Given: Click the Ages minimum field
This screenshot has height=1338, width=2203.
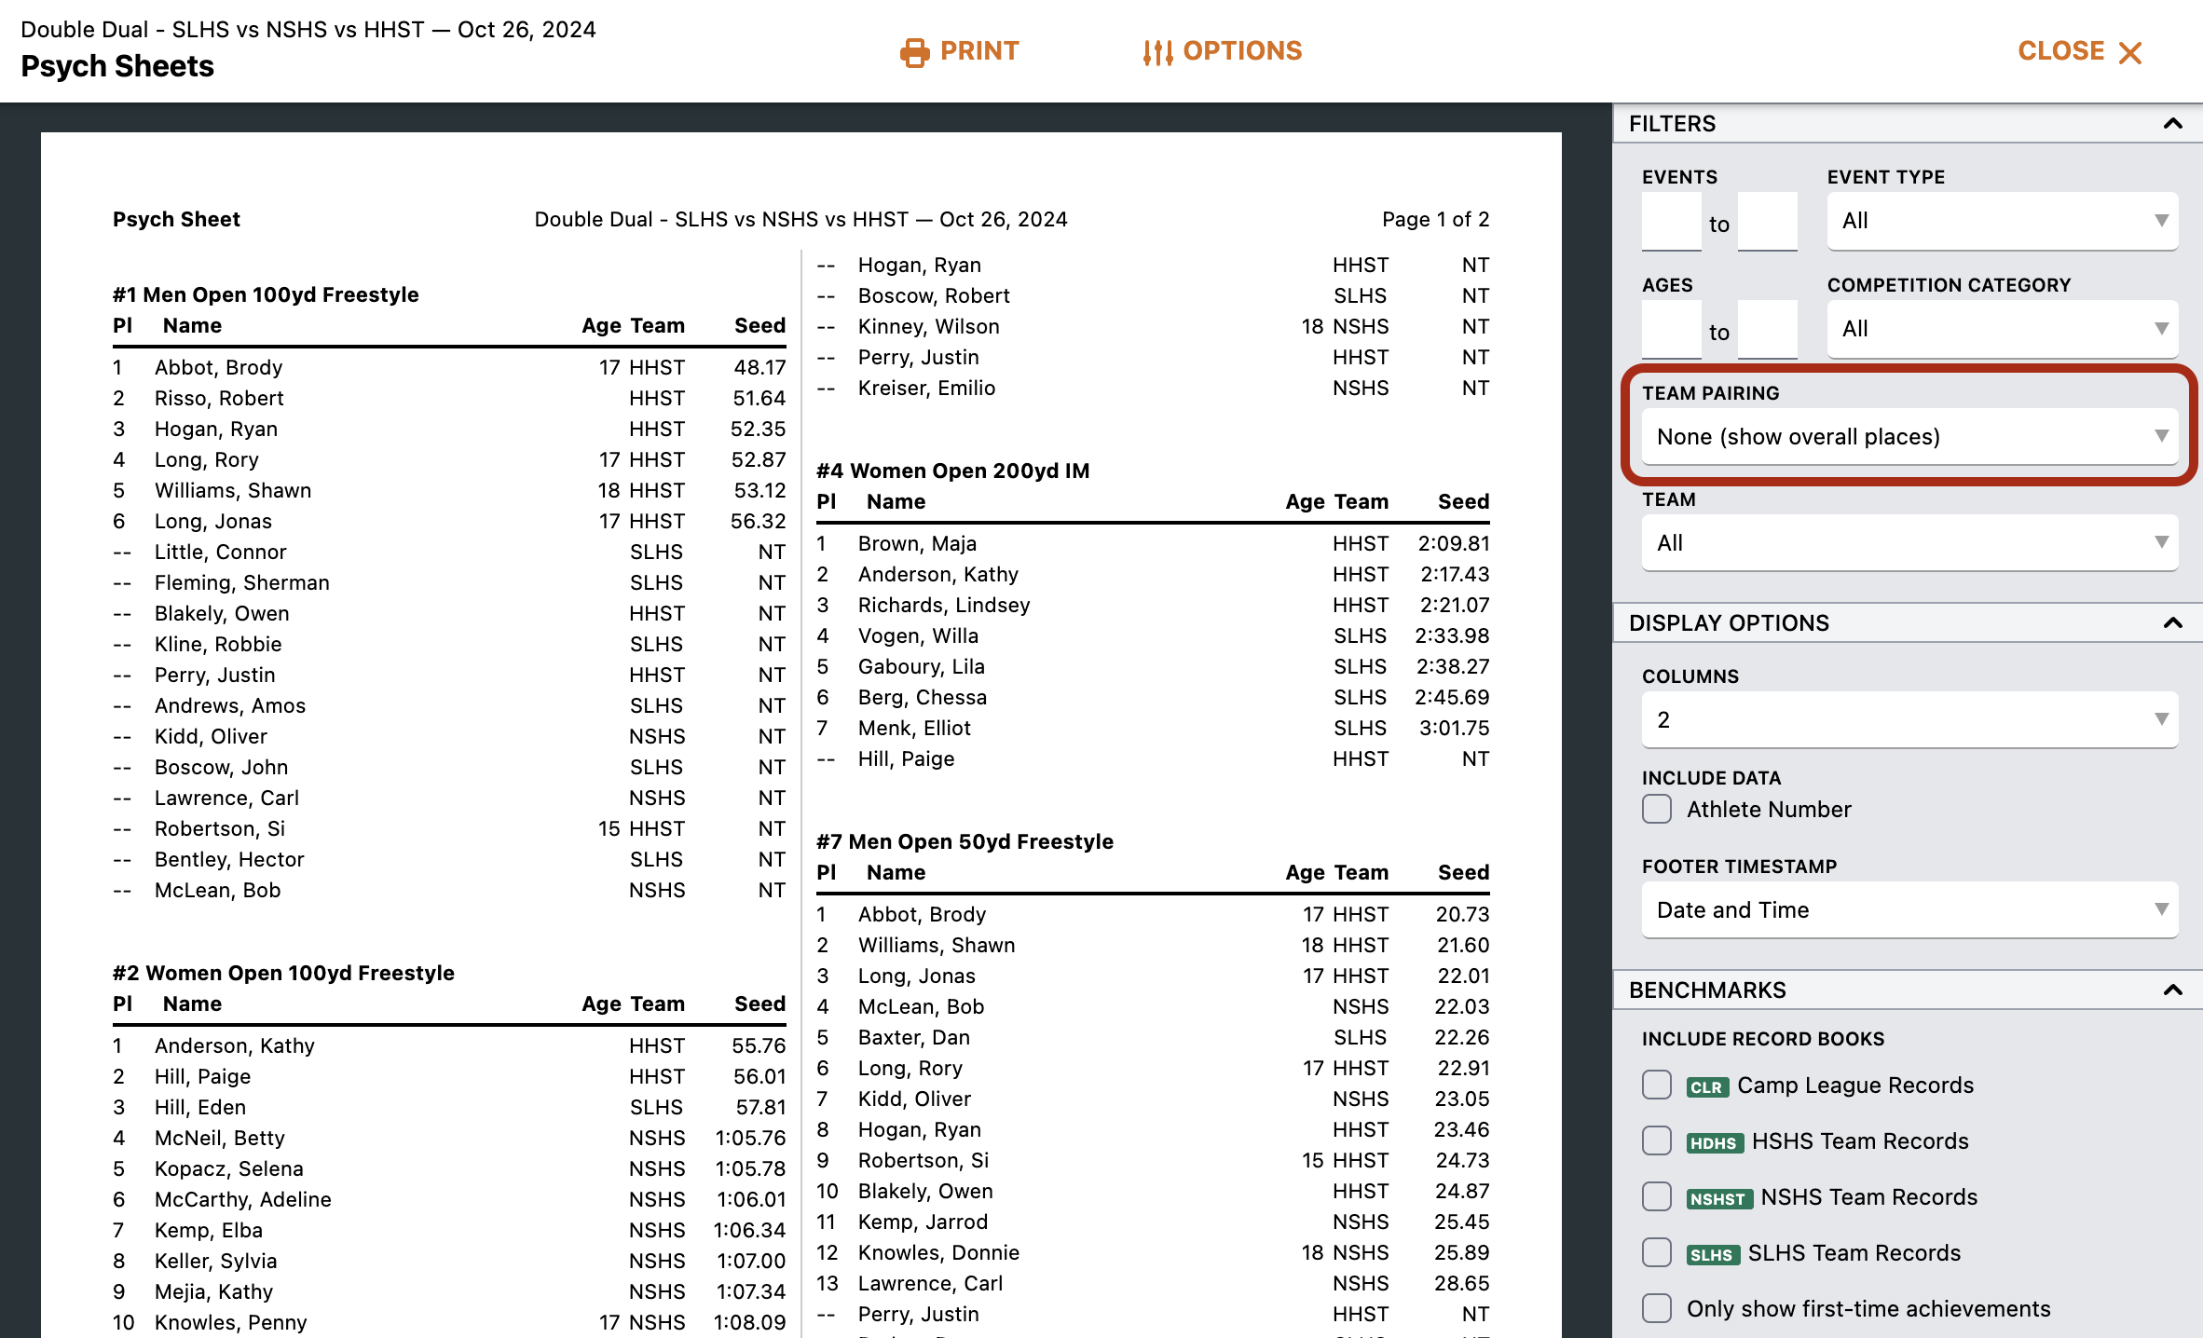Looking at the screenshot, I should (1671, 330).
